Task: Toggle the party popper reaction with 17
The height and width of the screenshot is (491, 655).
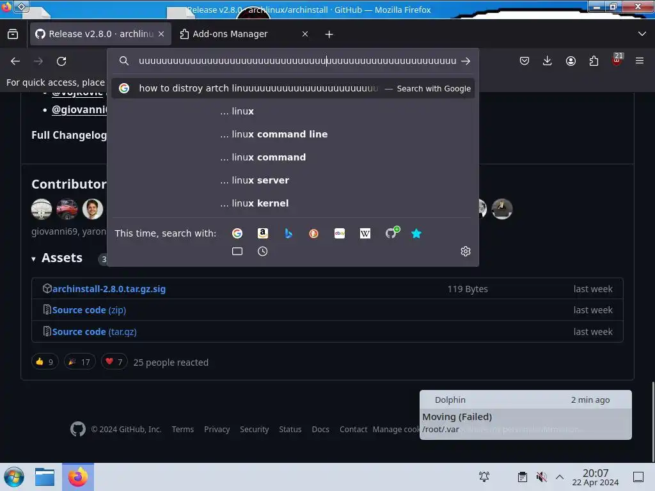Action: click(79, 362)
